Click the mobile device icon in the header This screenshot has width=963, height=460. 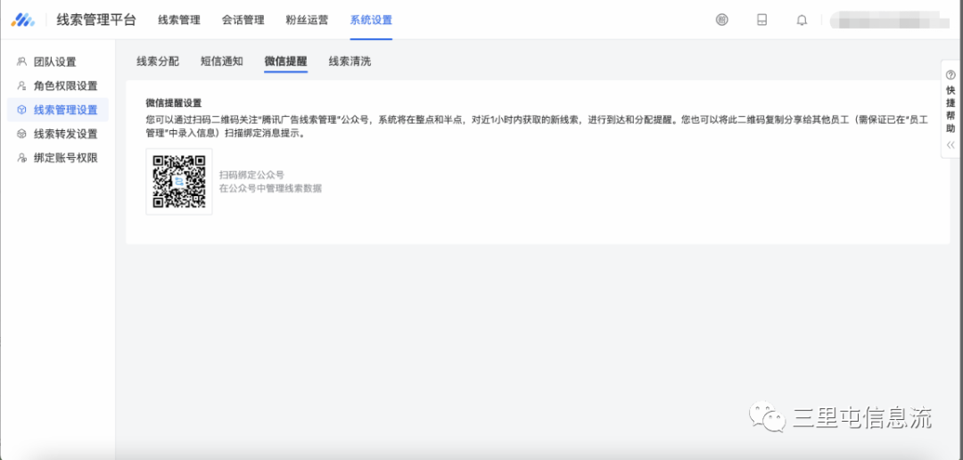(x=761, y=20)
